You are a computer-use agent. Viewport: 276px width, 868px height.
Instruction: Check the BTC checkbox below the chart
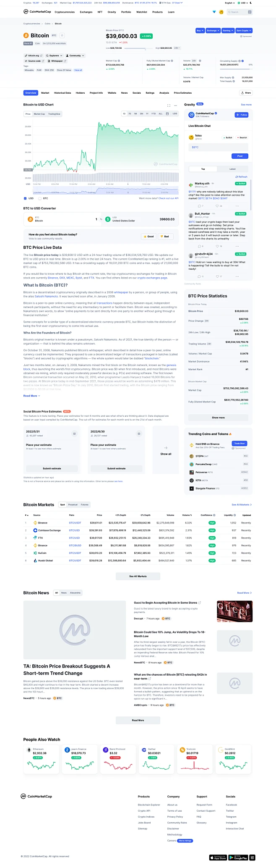(40, 198)
